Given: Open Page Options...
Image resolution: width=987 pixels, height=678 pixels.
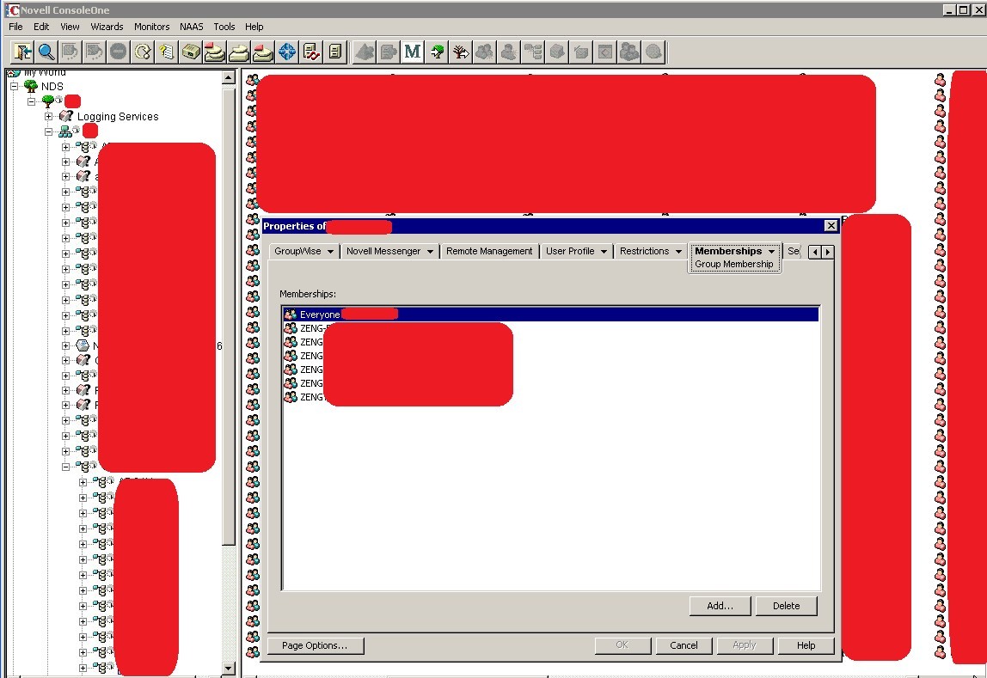Looking at the screenshot, I should (x=315, y=645).
